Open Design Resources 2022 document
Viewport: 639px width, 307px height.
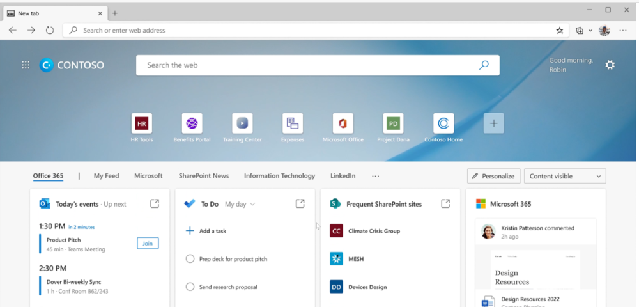point(530,299)
